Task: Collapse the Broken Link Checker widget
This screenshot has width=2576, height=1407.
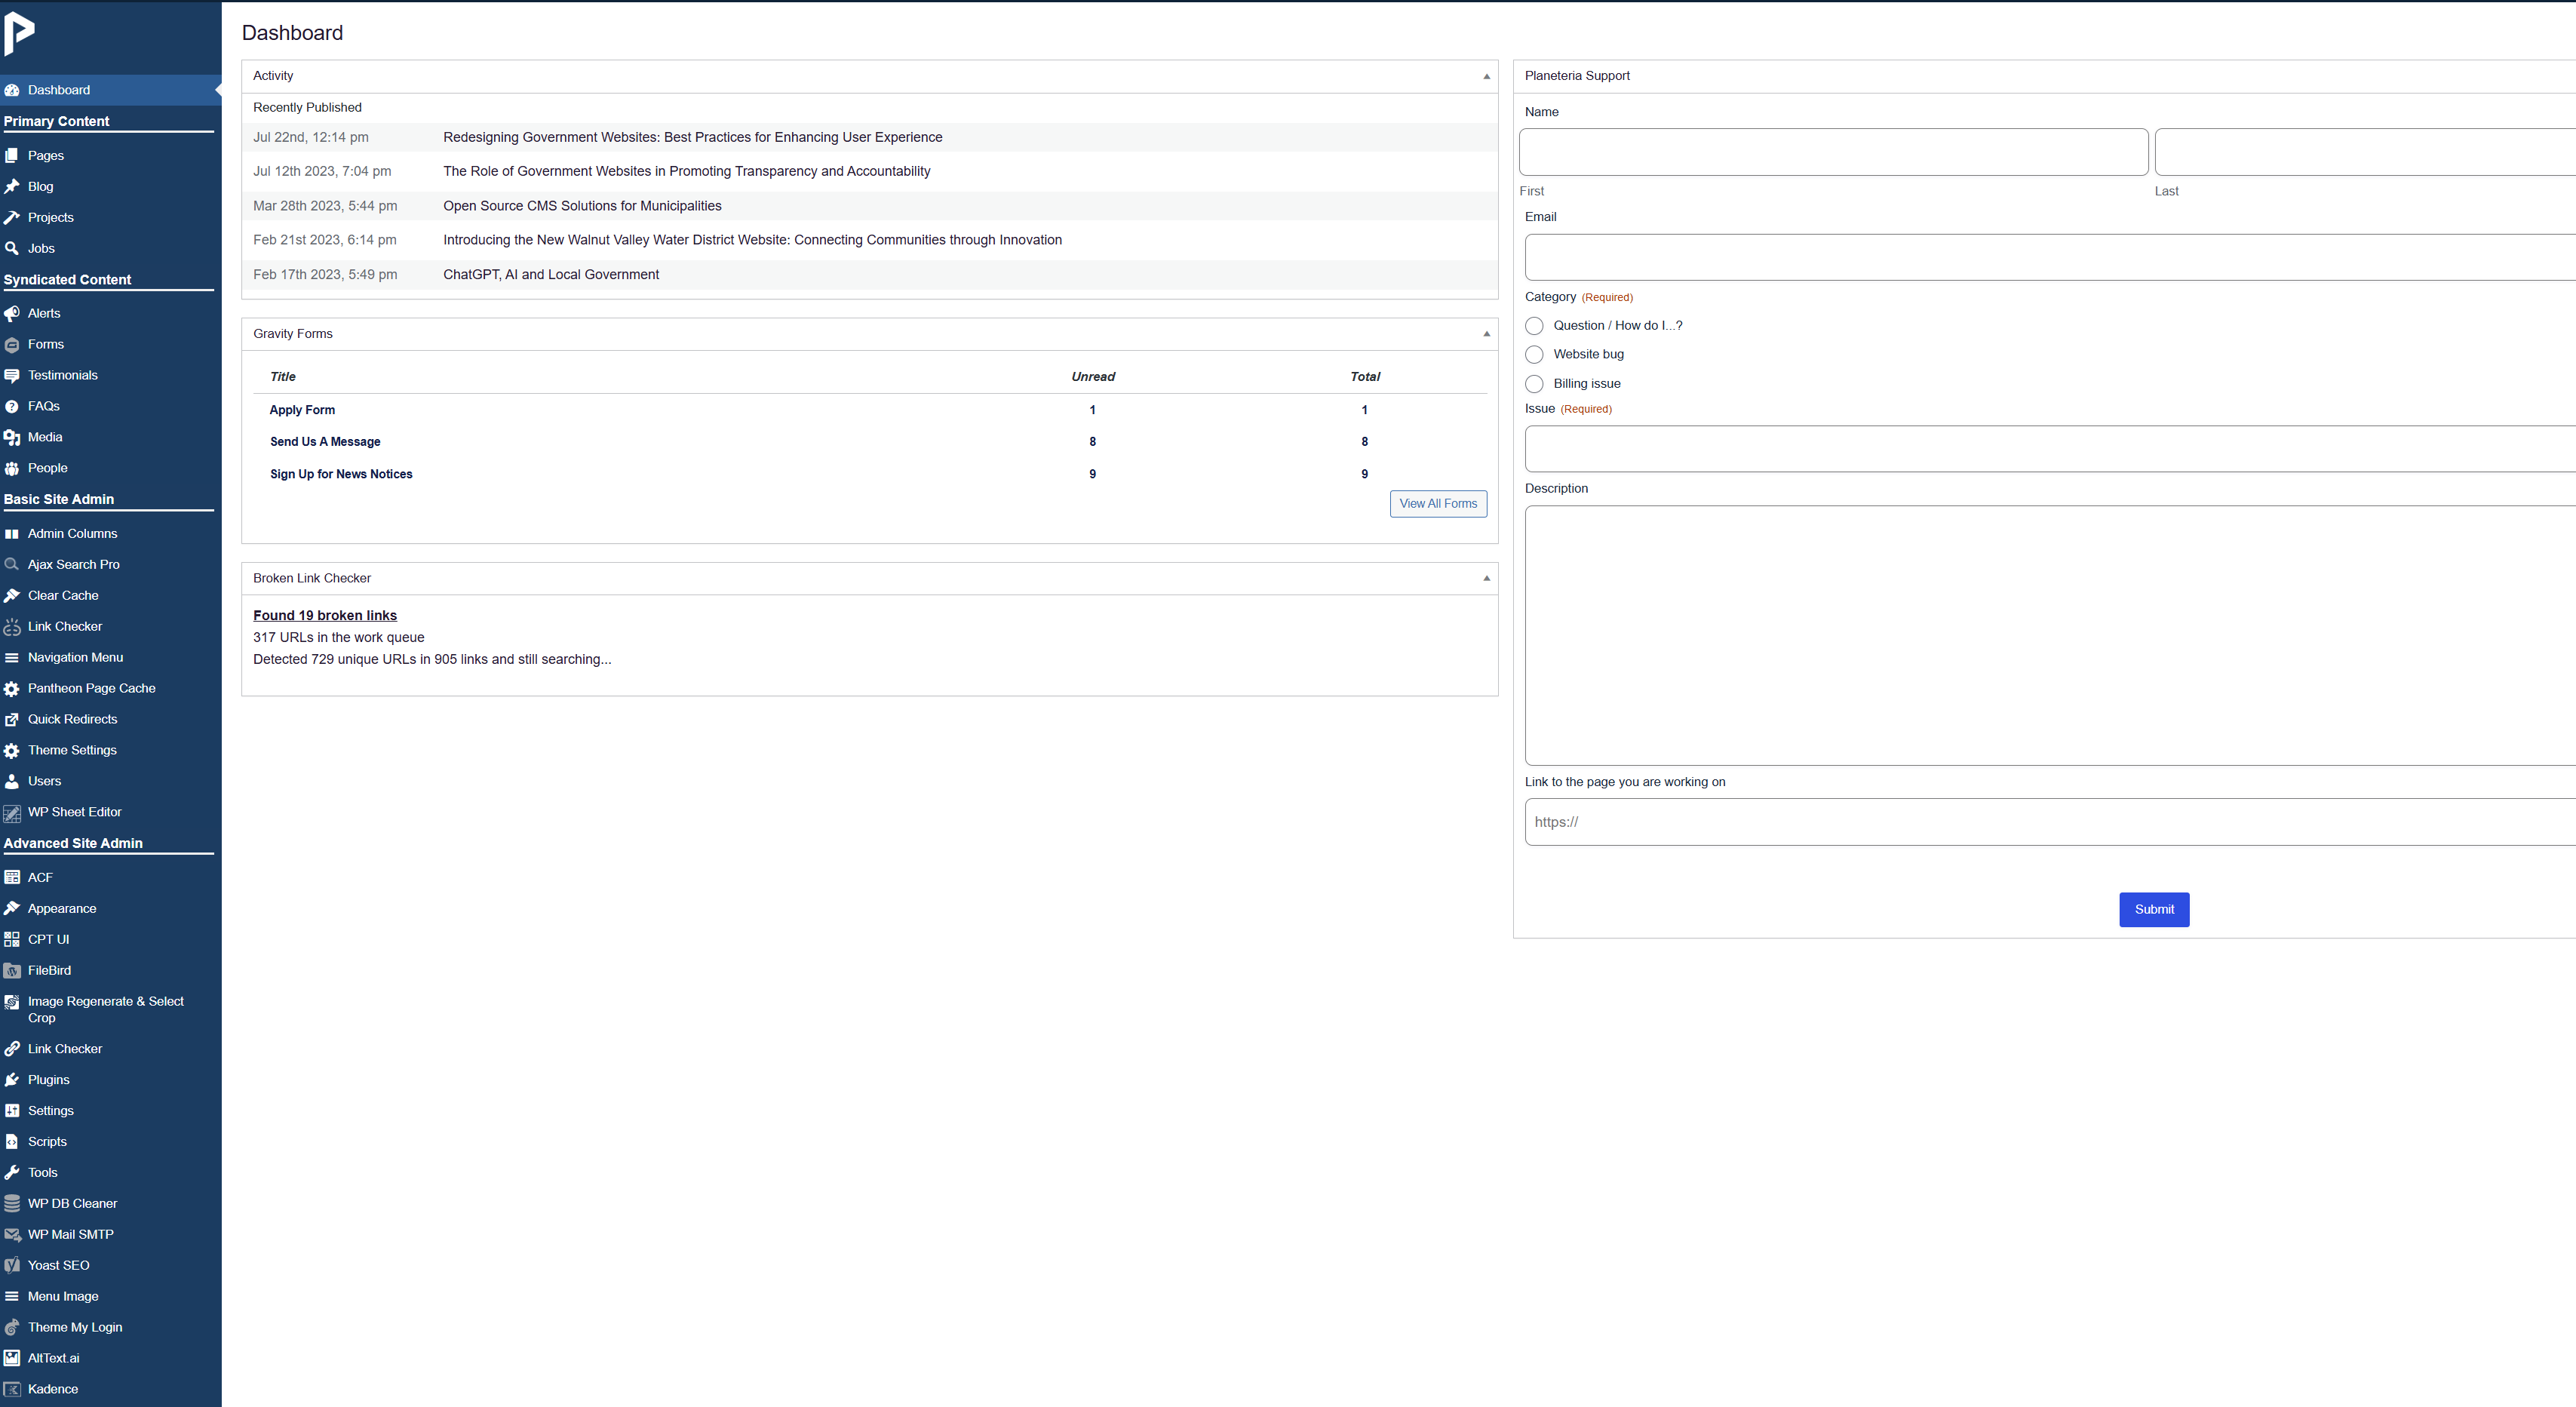Action: (1486, 579)
